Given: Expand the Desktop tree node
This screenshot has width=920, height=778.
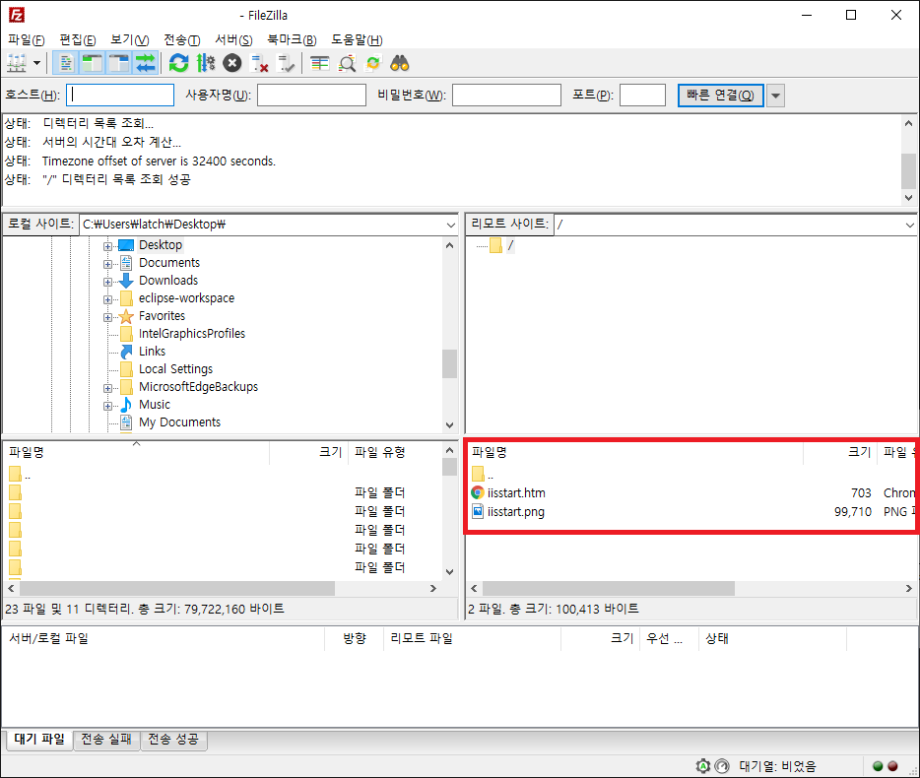Looking at the screenshot, I should pyautogui.click(x=107, y=246).
